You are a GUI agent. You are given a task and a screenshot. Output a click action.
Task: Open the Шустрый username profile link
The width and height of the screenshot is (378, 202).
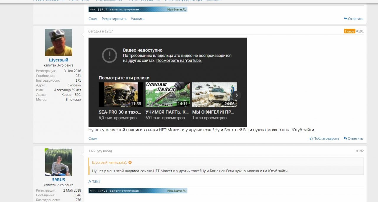(x=58, y=60)
